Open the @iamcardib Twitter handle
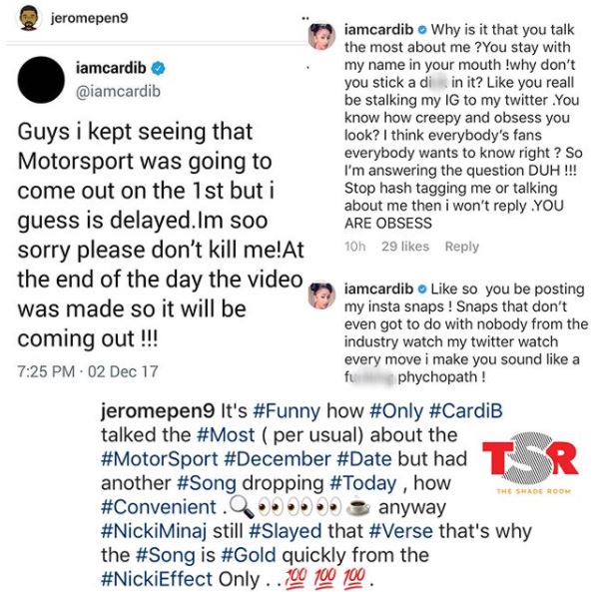This screenshot has width=593, height=592. (118, 92)
